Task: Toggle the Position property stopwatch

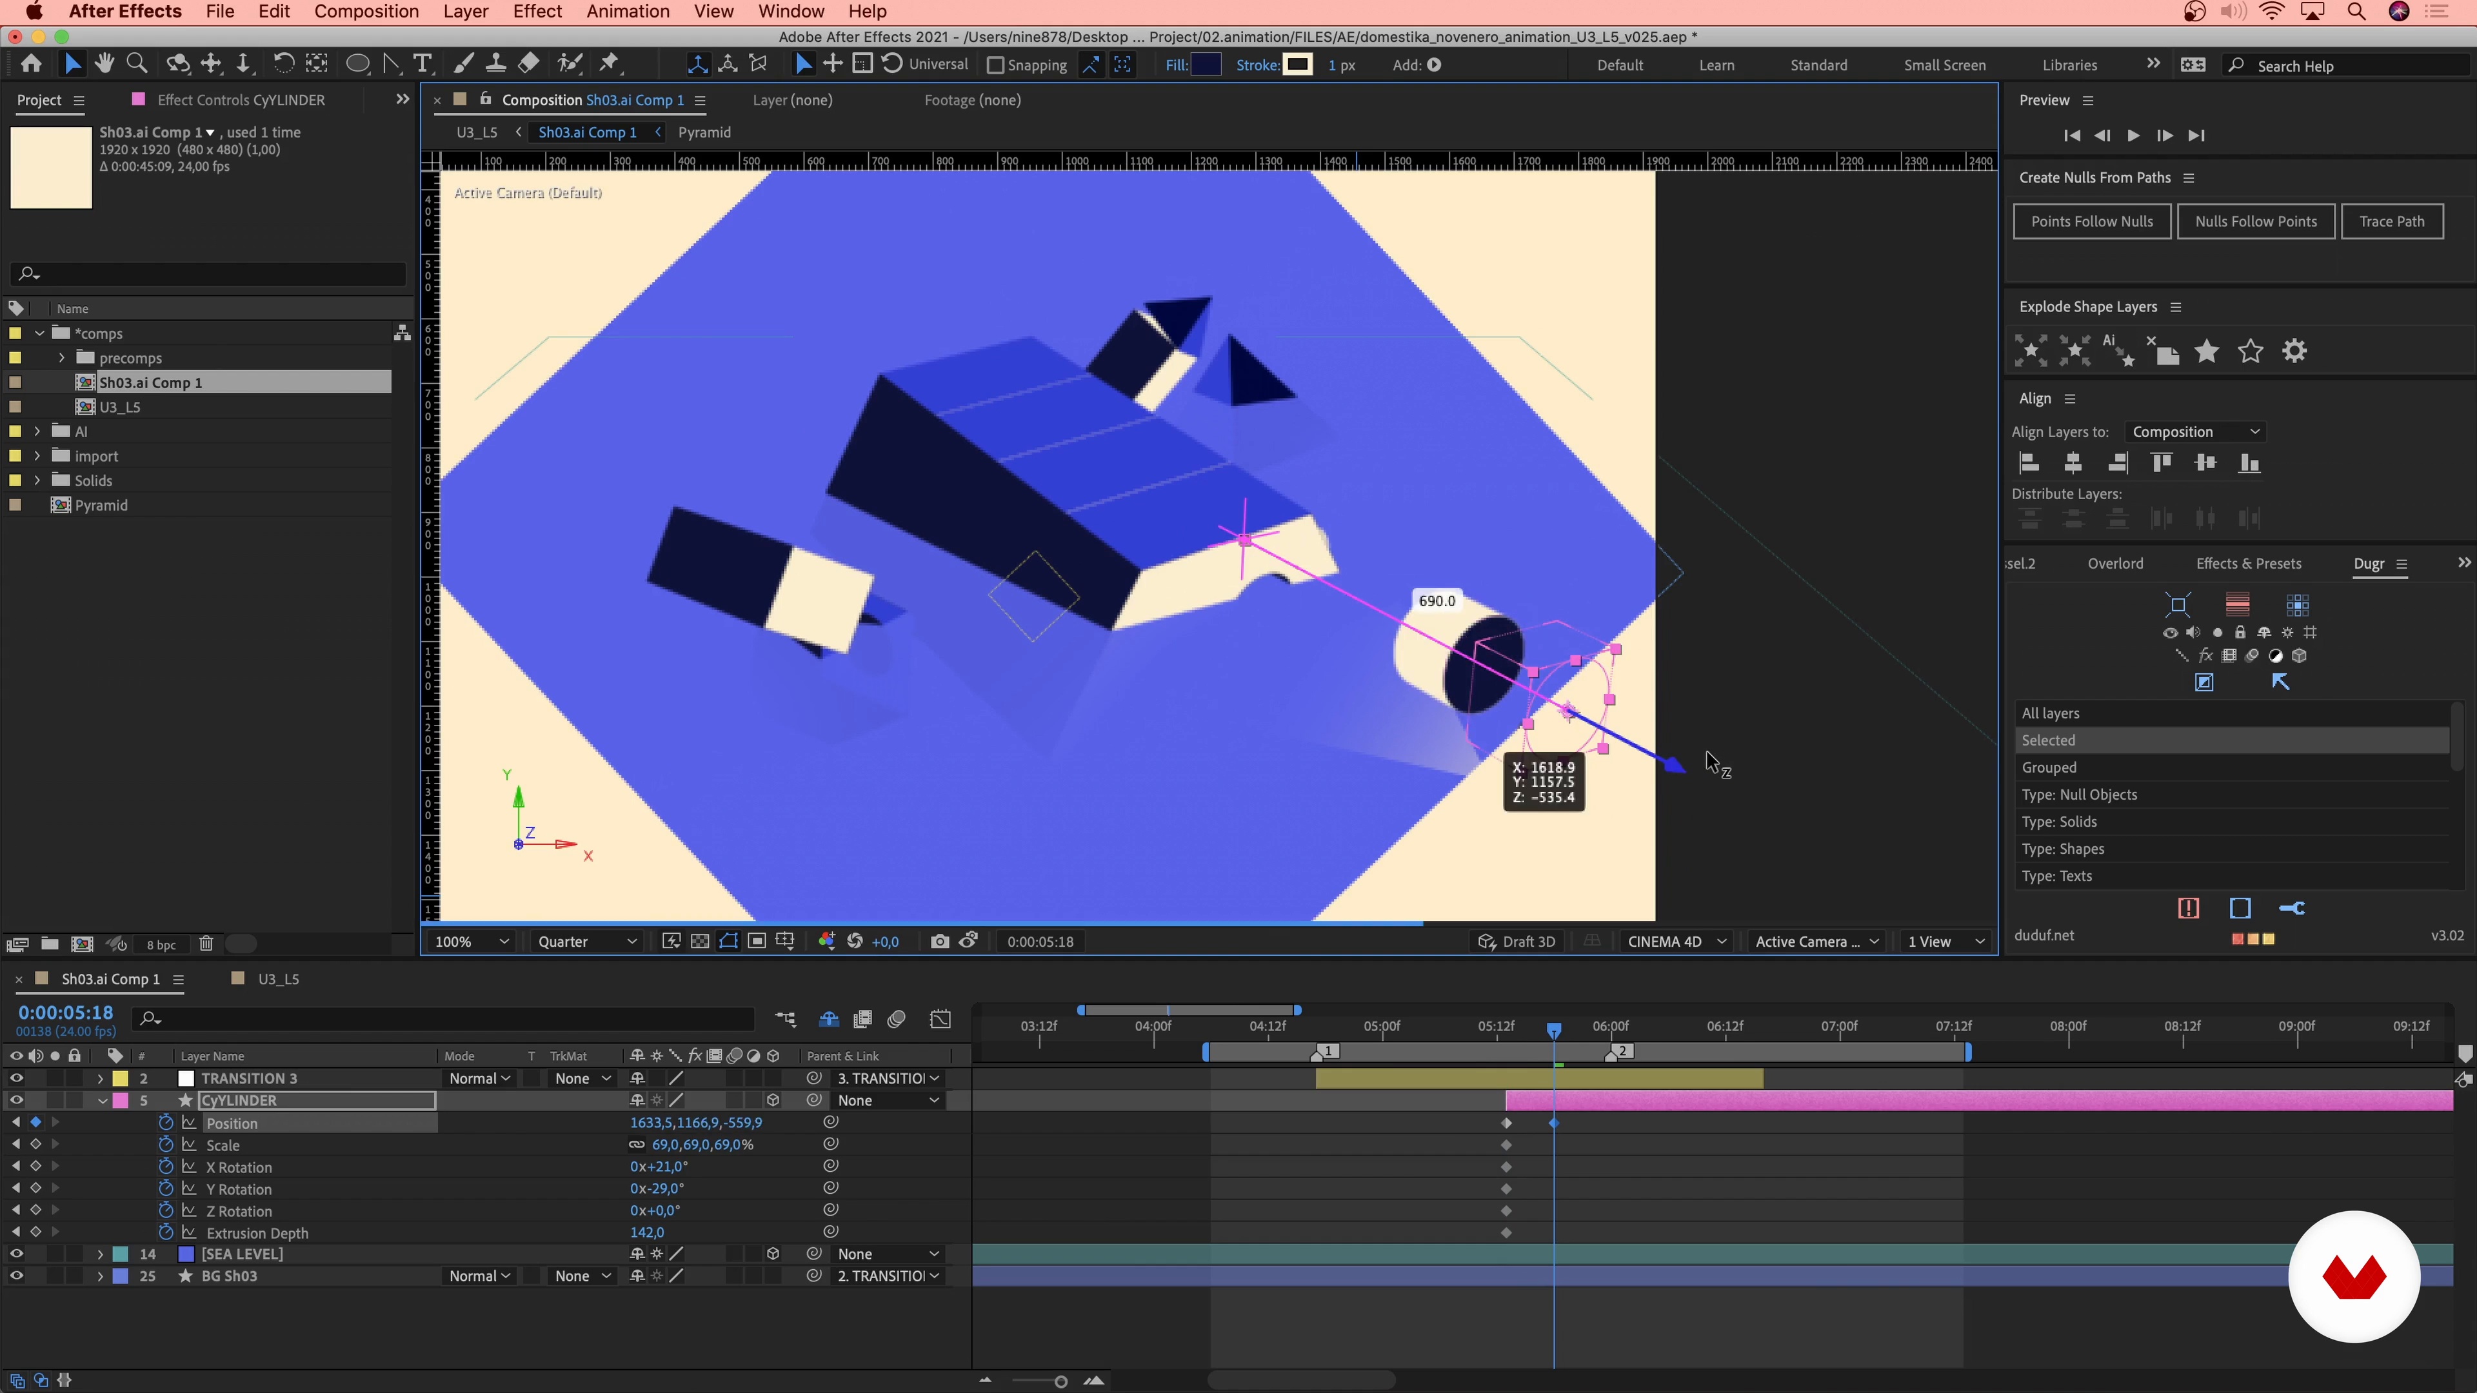Action: (165, 1123)
